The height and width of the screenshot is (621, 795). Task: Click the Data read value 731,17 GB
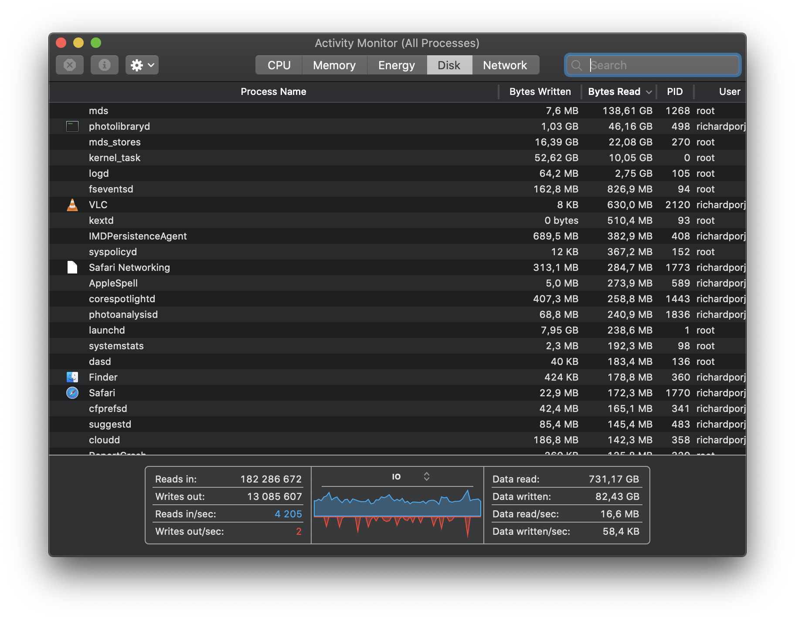pyautogui.click(x=614, y=479)
